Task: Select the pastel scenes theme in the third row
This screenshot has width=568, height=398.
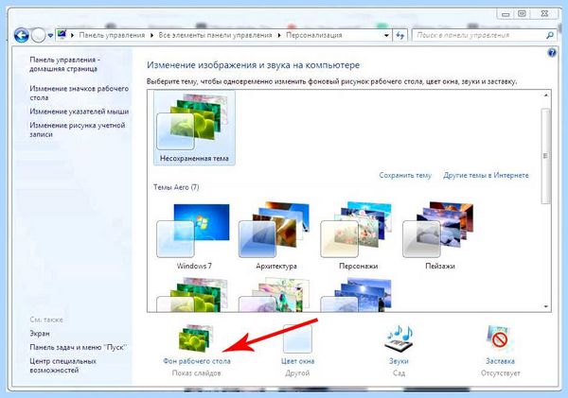Action: tap(275, 294)
